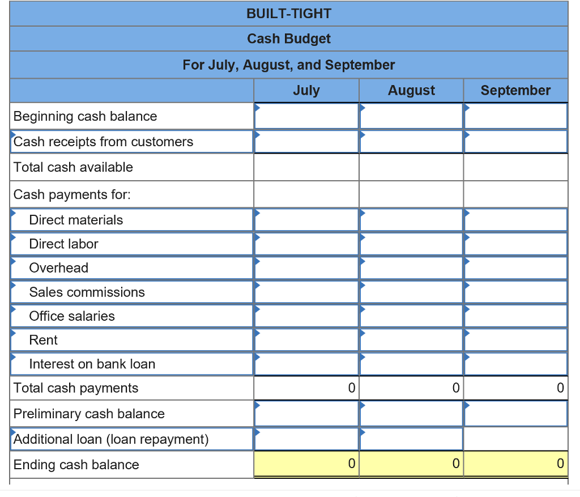This screenshot has width=580, height=497.
Task: Select July beginning cash balance cell
Action: (306, 116)
